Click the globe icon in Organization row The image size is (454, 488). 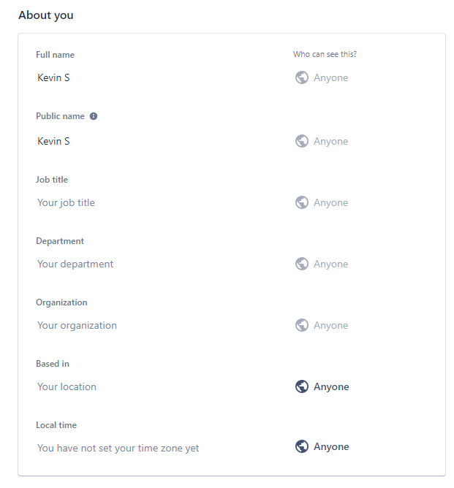301,325
